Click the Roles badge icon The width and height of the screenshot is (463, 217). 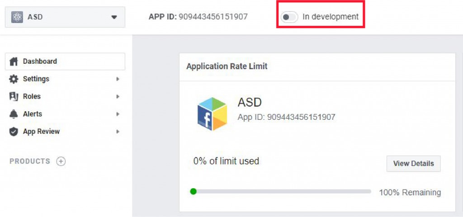click(14, 97)
